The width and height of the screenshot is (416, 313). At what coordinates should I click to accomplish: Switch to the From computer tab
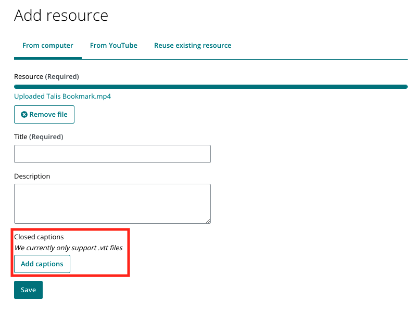click(x=48, y=46)
